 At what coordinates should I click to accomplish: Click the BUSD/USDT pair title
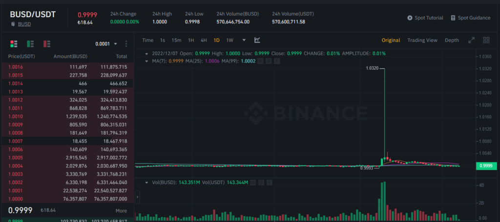click(33, 14)
